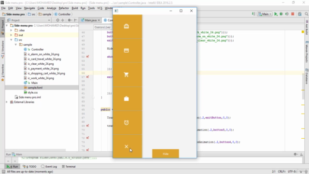
Task: Open the Navigate menu
Action: 29,8
